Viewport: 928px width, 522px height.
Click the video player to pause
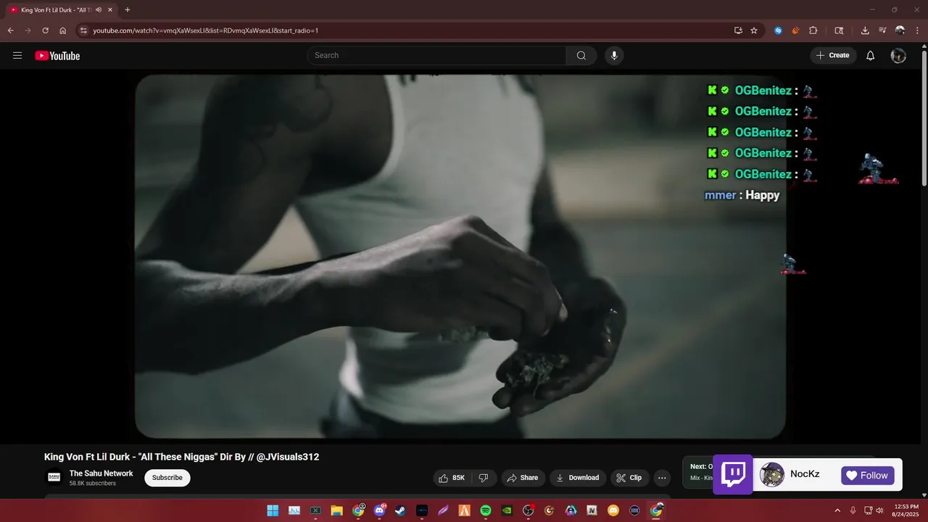pos(460,257)
